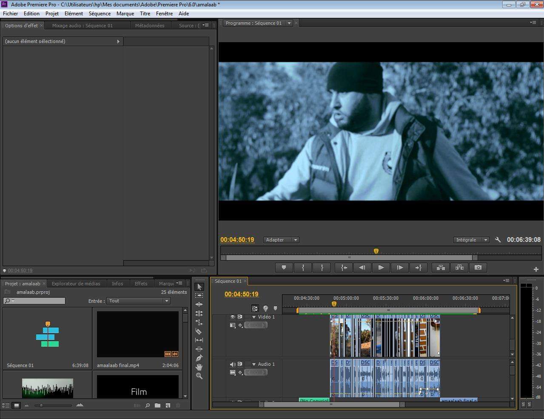
Task: Export a frame with the camera icon
Action: (x=478, y=267)
